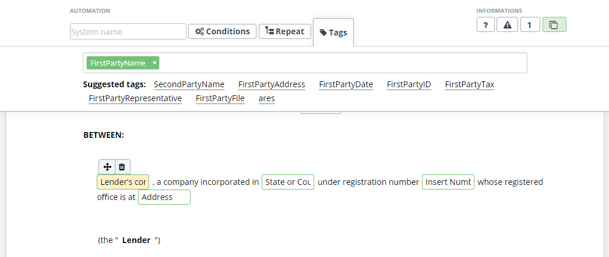The height and width of the screenshot is (257, 609).
Task: Click the numbered 1 information button
Action: point(530,25)
